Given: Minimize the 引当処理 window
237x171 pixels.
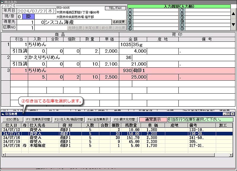Looking at the screenshot, I should 224,114.
